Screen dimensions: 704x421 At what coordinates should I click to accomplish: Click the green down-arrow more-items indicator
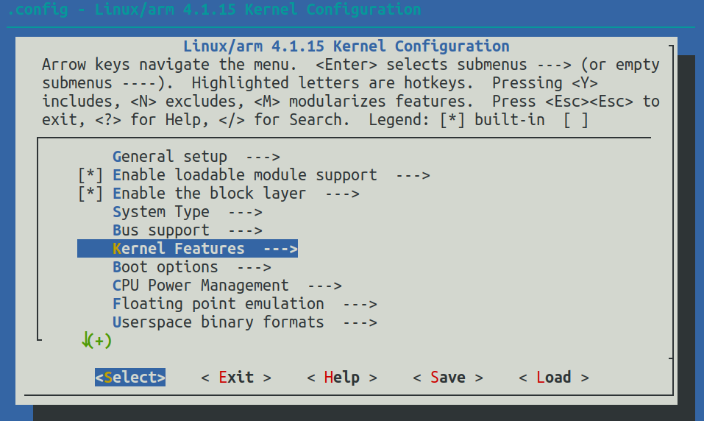96,341
